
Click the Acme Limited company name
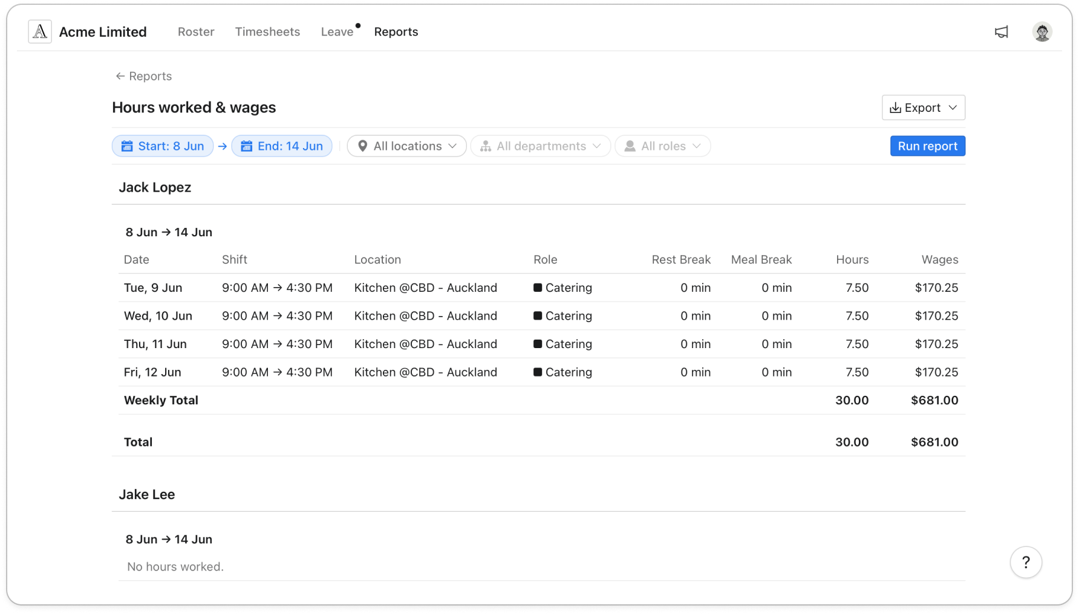(103, 32)
